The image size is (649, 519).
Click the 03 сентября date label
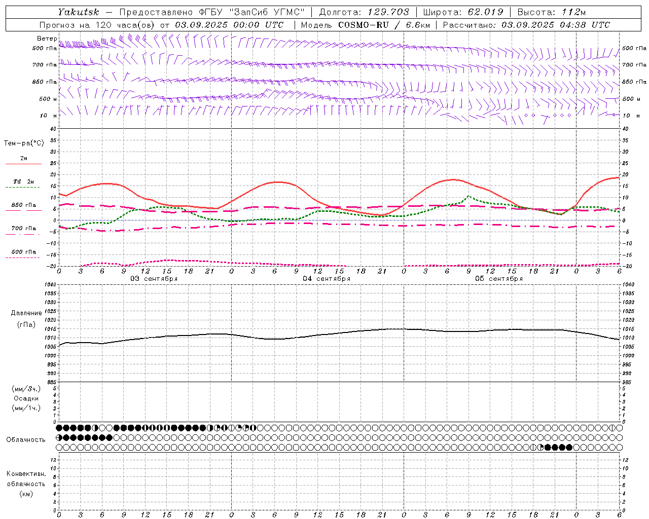pyautogui.click(x=154, y=279)
